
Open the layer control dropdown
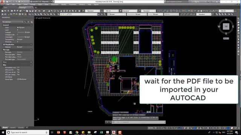point(79,14)
